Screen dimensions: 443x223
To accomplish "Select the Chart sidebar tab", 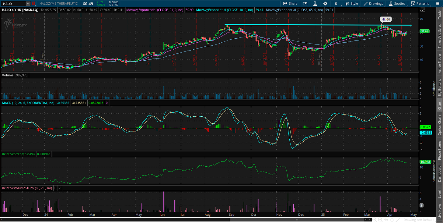I will coord(439,106).
